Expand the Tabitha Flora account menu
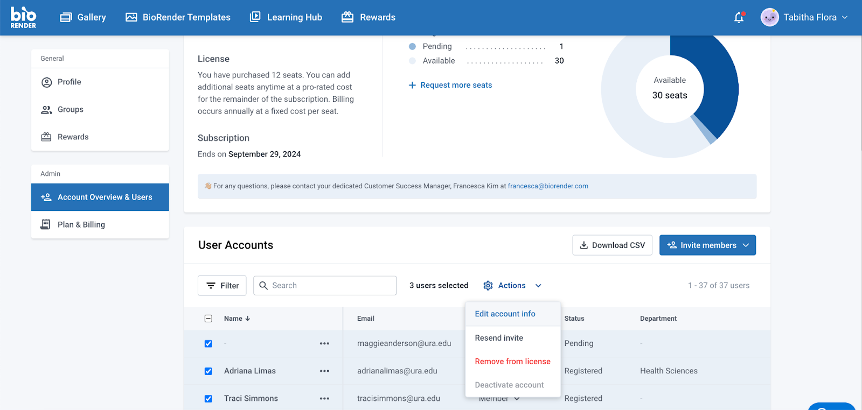 [x=845, y=17]
